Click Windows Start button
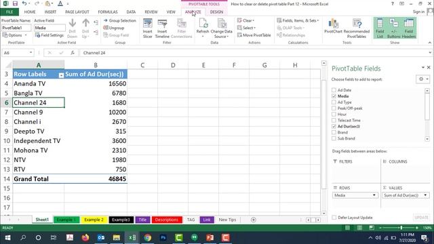 pyautogui.click(x=7, y=238)
